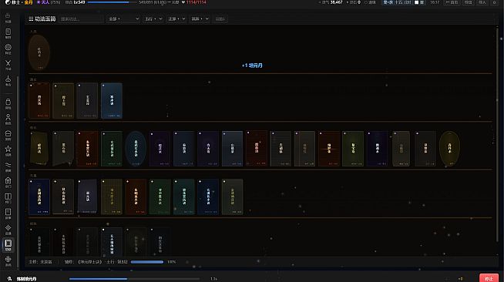Screen dimensions: 504x282
Task: Click the red 停止 stop button
Action: coord(489,278)
